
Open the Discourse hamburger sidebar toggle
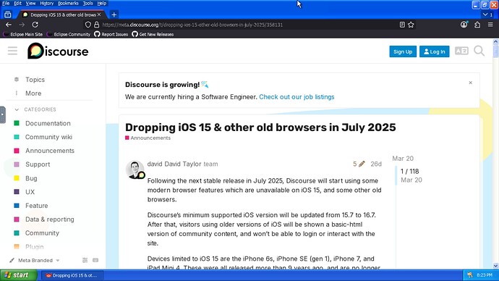tap(13, 51)
